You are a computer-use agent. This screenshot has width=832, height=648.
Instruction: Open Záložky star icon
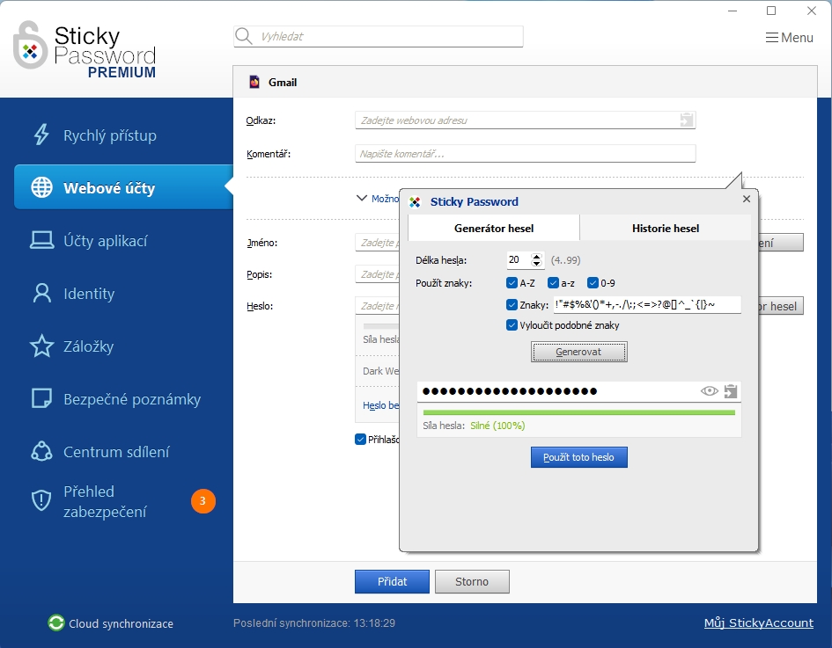(x=41, y=346)
